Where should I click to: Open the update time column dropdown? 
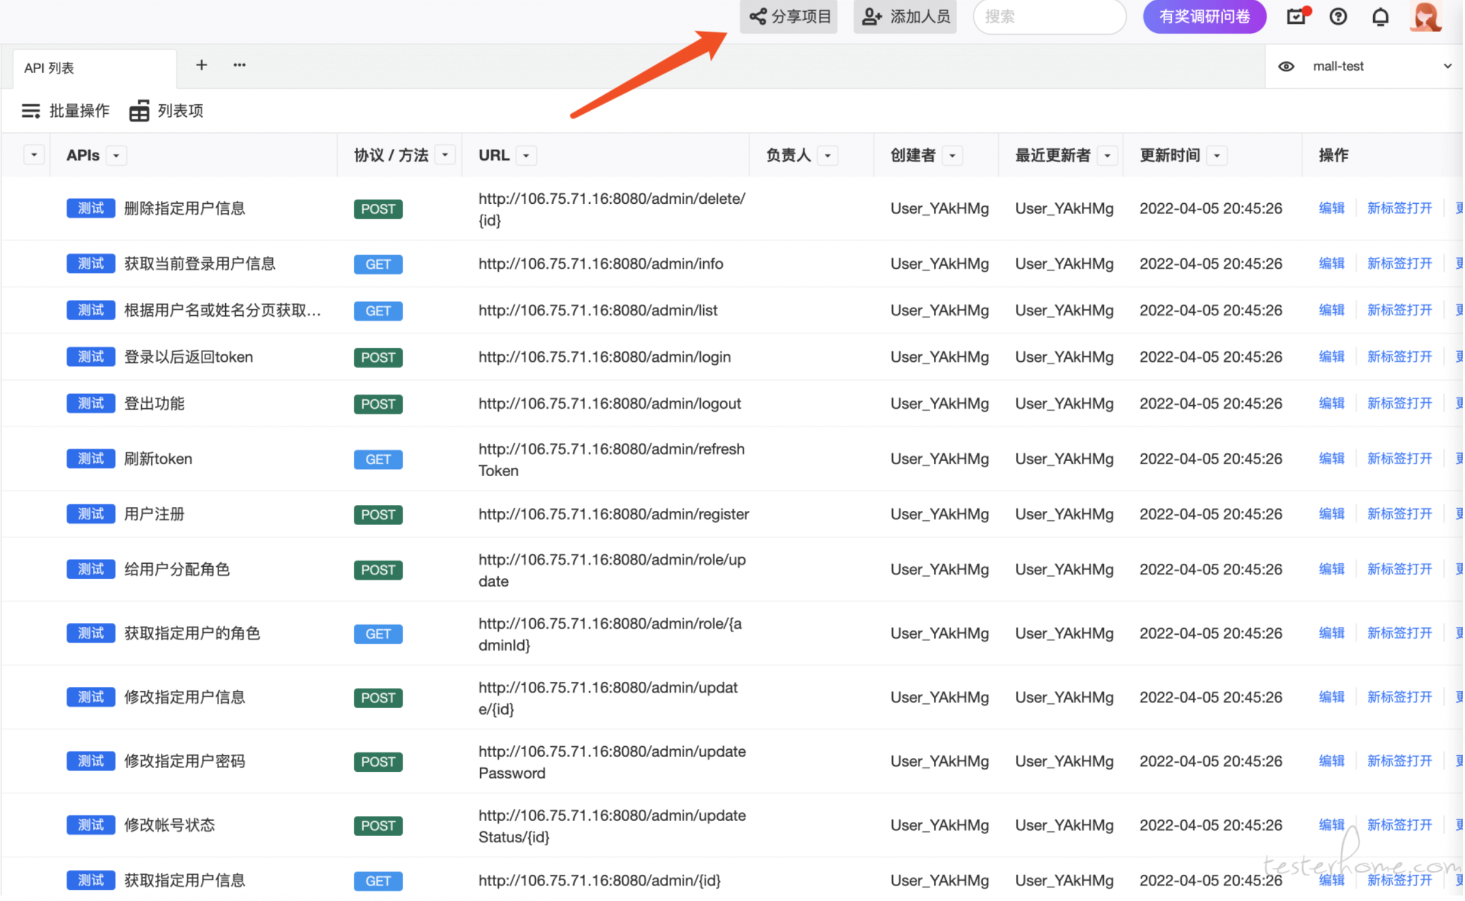point(1218,155)
